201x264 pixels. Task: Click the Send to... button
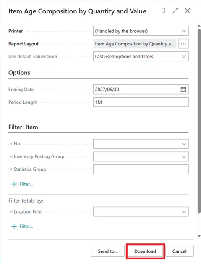108,251
